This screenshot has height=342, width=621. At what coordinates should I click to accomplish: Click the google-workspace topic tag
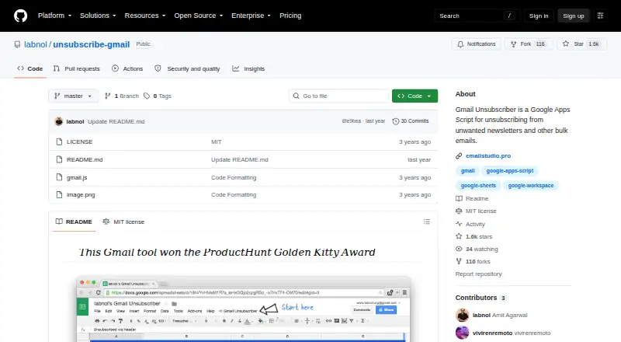coord(531,185)
